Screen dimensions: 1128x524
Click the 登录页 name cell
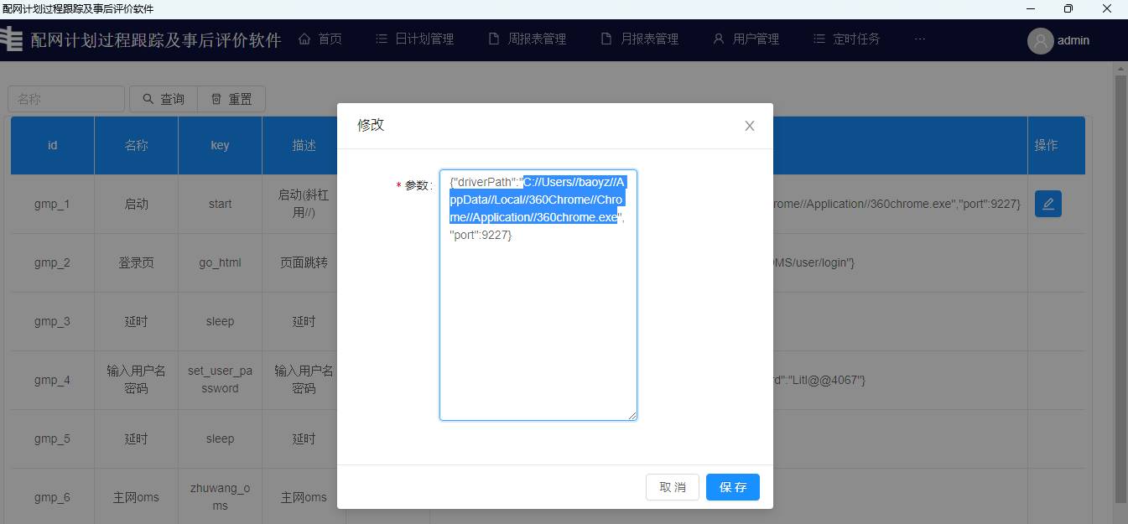click(x=137, y=262)
